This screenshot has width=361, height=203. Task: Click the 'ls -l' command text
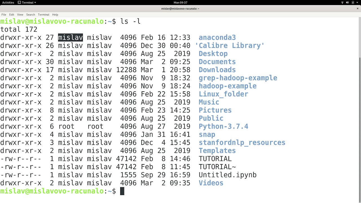(x=130, y=21)
